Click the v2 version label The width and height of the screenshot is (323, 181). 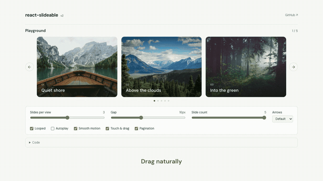coord(62,16)
